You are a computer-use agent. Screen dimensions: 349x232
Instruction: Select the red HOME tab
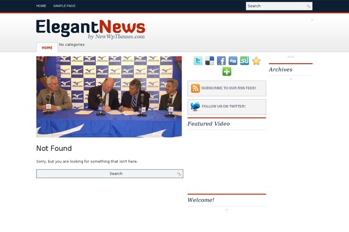[x=47, y=48]
